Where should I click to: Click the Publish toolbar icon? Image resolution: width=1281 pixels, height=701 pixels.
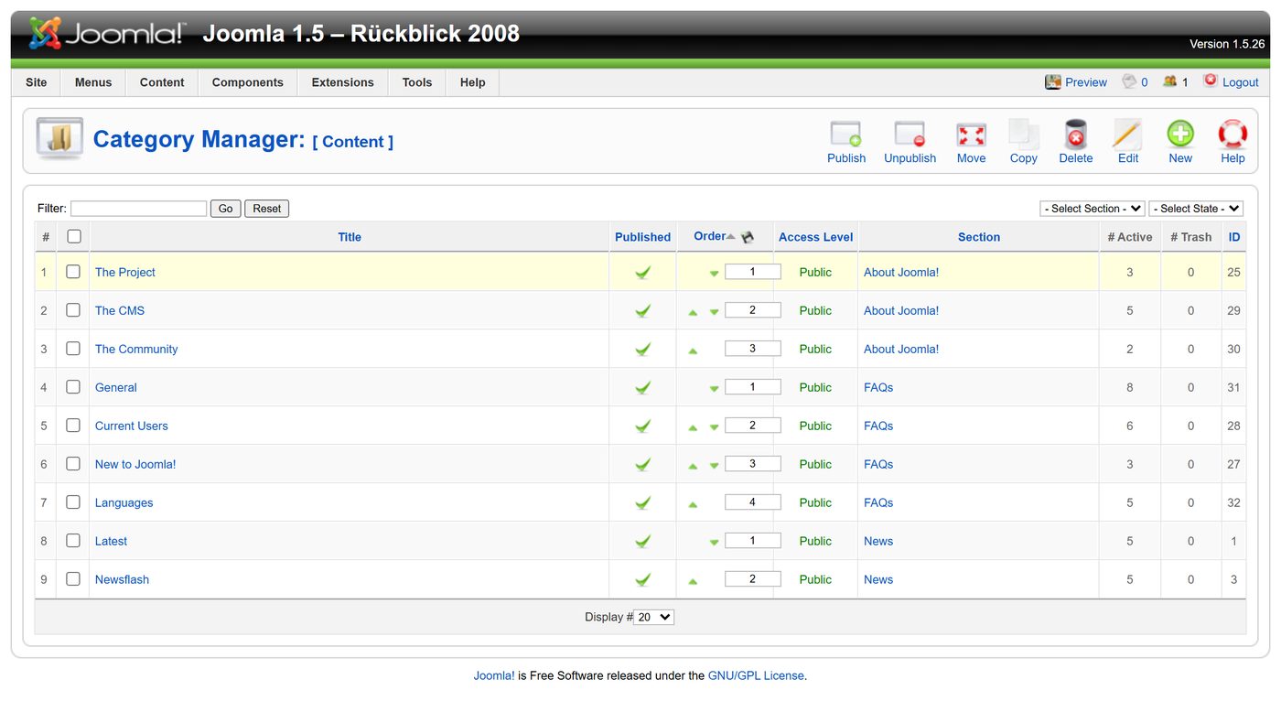point(846,135)
